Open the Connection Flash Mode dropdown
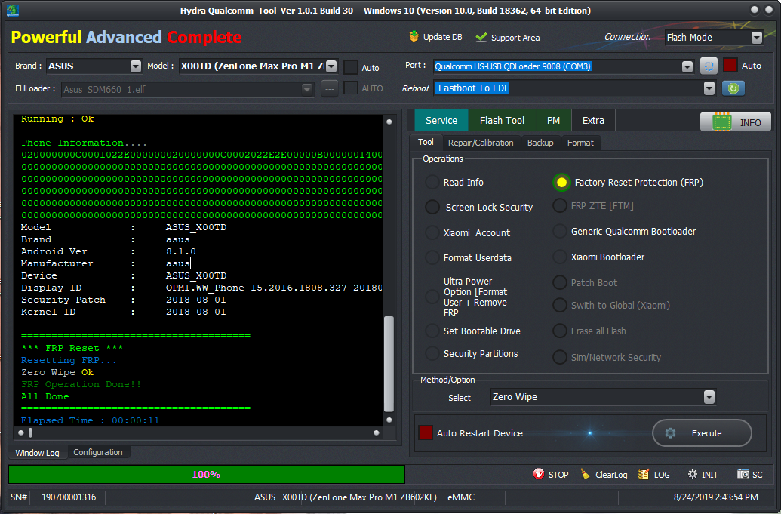Image resolution: width=781 pixels, height=514 pixels. (x=757, y=37)
